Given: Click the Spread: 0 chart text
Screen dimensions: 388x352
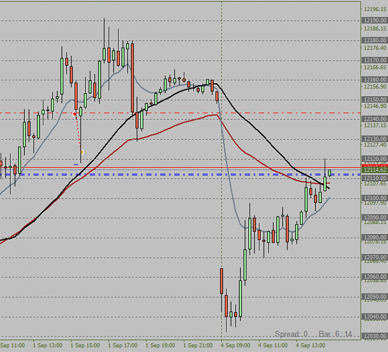Looking at the screenshot, I should click(291, 334).
